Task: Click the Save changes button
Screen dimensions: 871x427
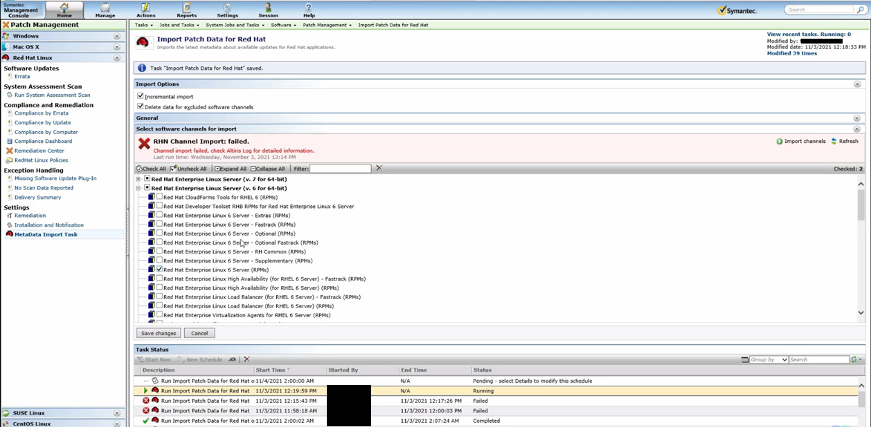Action: click(159, 333)
